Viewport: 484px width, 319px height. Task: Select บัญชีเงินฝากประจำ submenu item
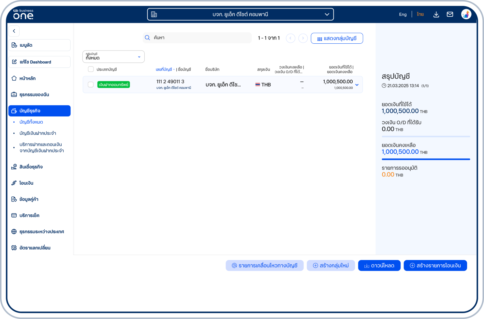pos(38,133)
